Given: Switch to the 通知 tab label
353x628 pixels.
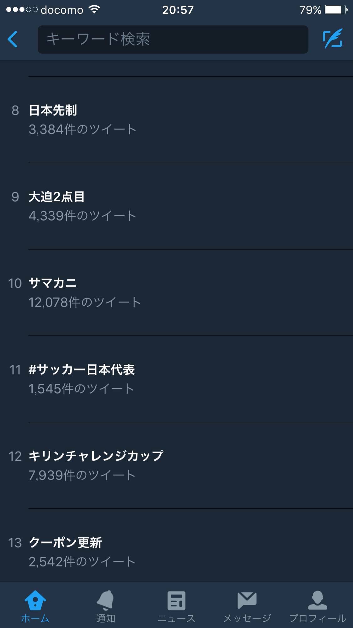Looking at the screenshot, I should point(105,619).
